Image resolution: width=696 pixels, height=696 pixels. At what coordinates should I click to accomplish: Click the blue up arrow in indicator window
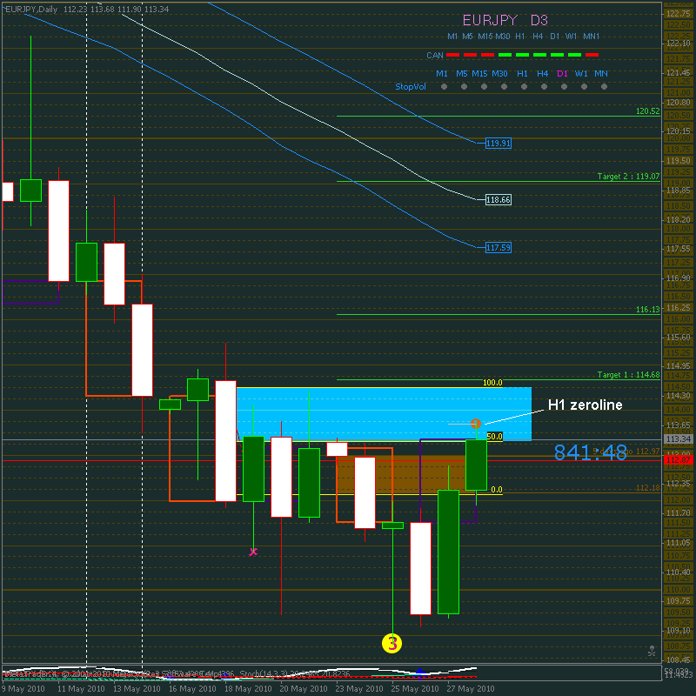419,672
